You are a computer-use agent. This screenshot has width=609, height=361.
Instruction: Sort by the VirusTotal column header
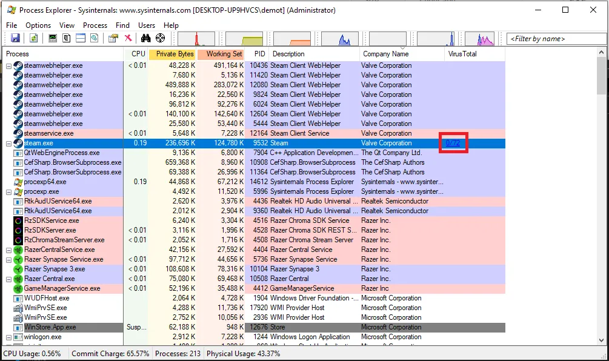(x=474, y=54)
